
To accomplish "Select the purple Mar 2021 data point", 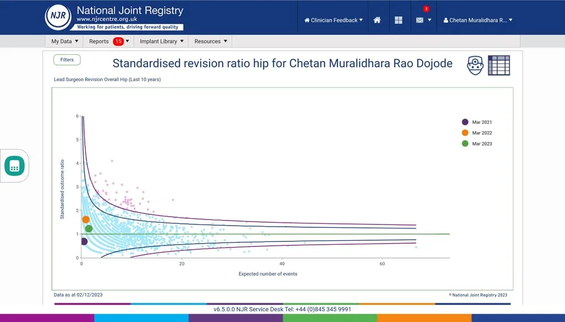I will coord(84,241).
